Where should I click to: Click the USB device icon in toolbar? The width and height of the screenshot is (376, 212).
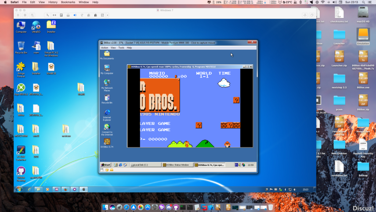(x=82, y=15)
